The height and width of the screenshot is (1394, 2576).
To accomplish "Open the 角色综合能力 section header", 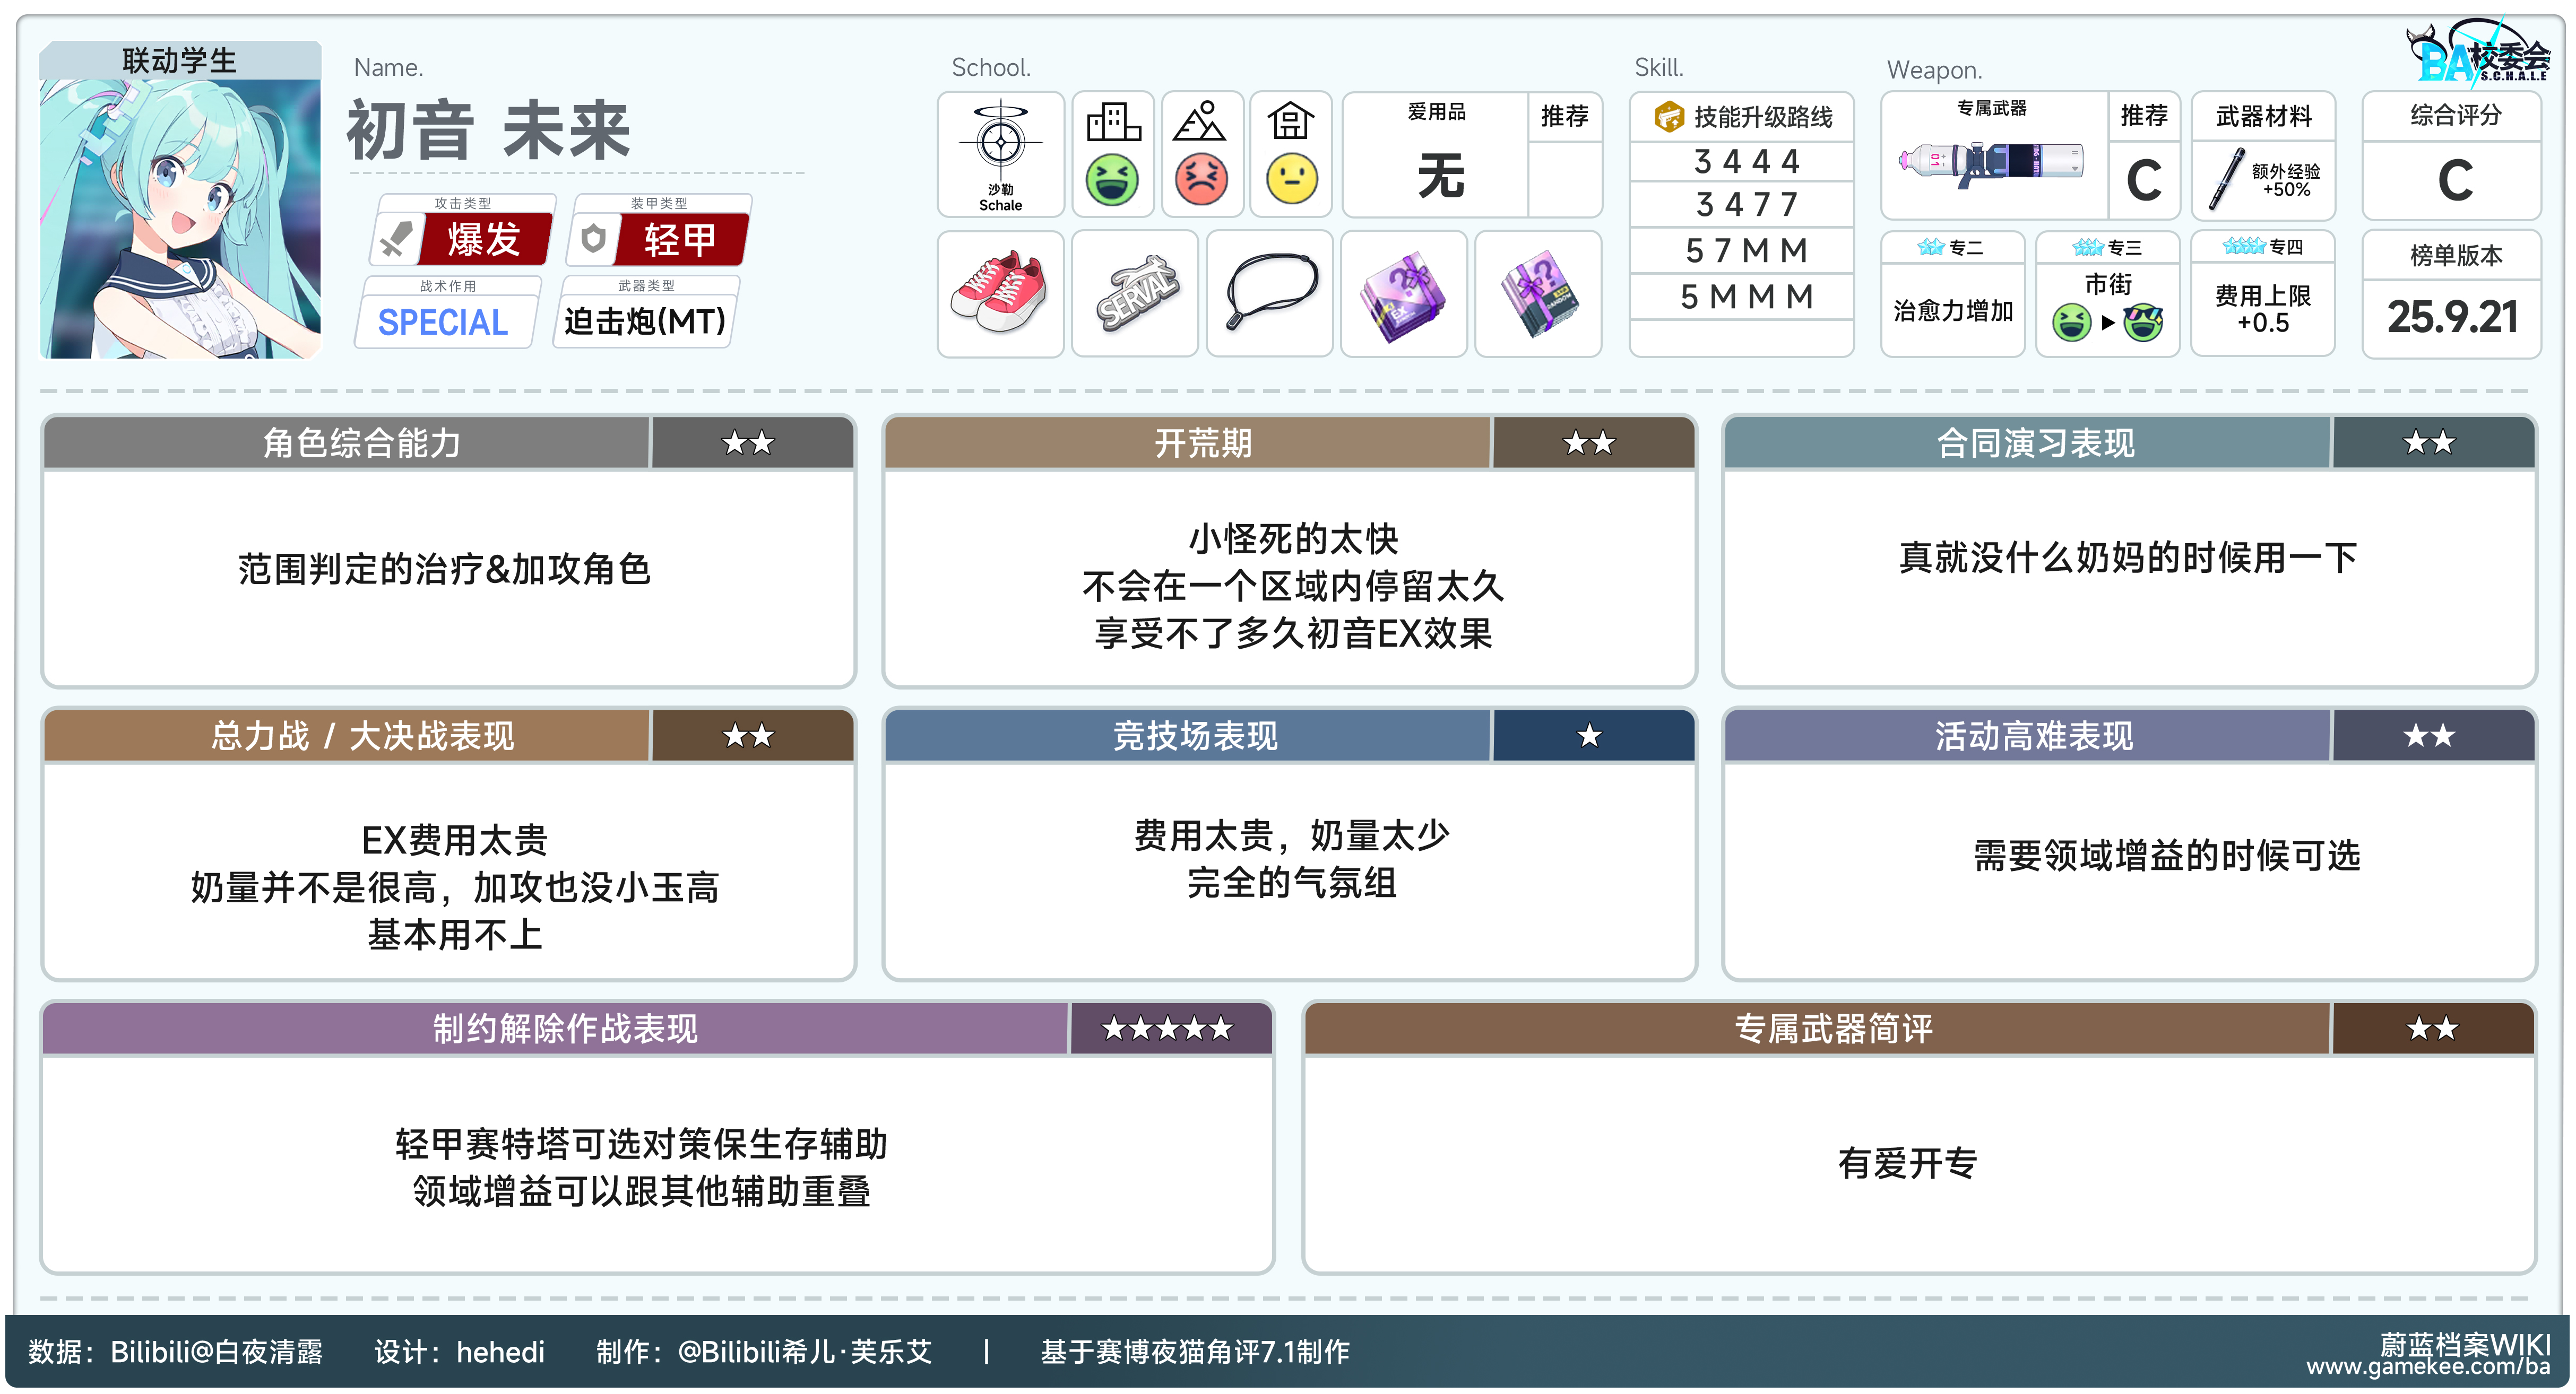I will [x=361, y=443].
